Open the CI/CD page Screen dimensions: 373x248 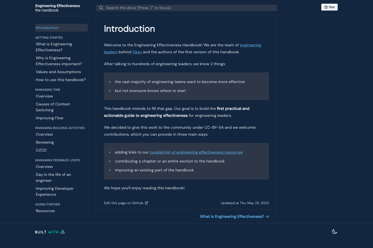pyautogui.click(x=41, y=150)
